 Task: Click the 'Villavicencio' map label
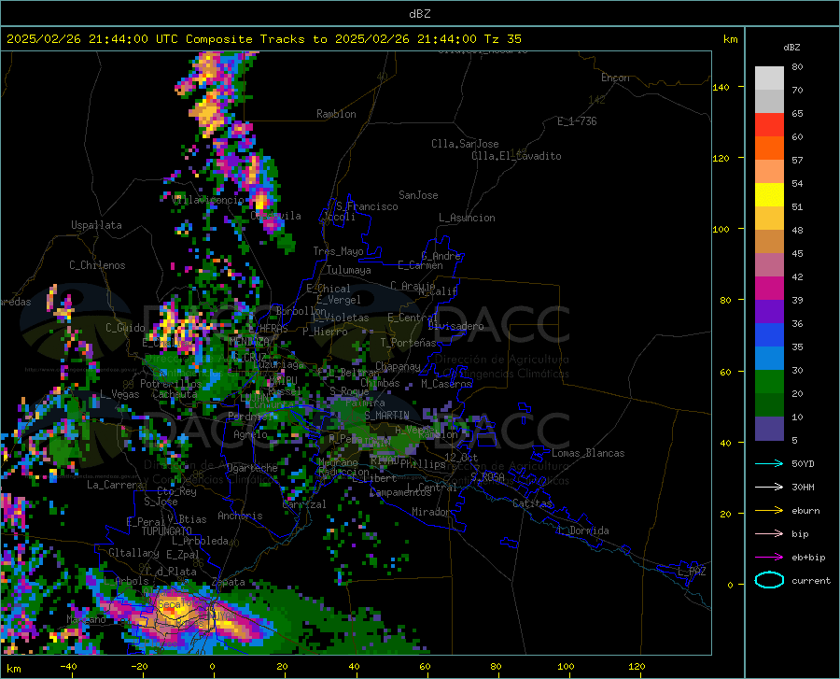[x=208, y=200]
